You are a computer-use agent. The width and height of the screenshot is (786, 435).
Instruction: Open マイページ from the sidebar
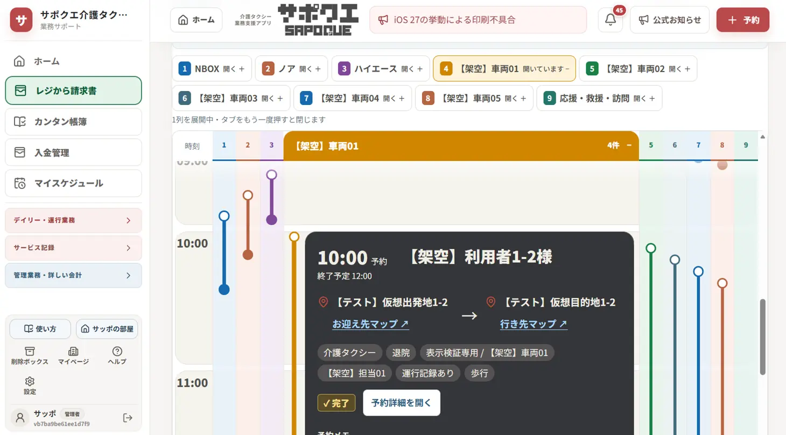pyautogui.click(x=74, y=356)
